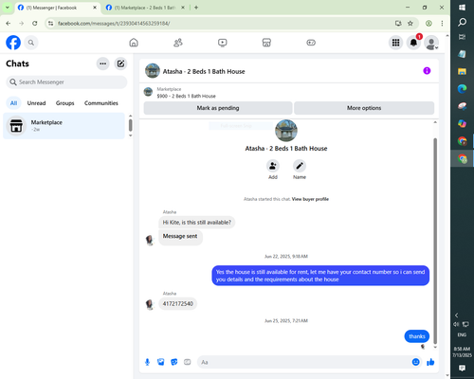Image resolution: width=474 pixels, height=379 pixels.
Task: Choose a GIF icon in composer
Action: click(x=188, y=362)
